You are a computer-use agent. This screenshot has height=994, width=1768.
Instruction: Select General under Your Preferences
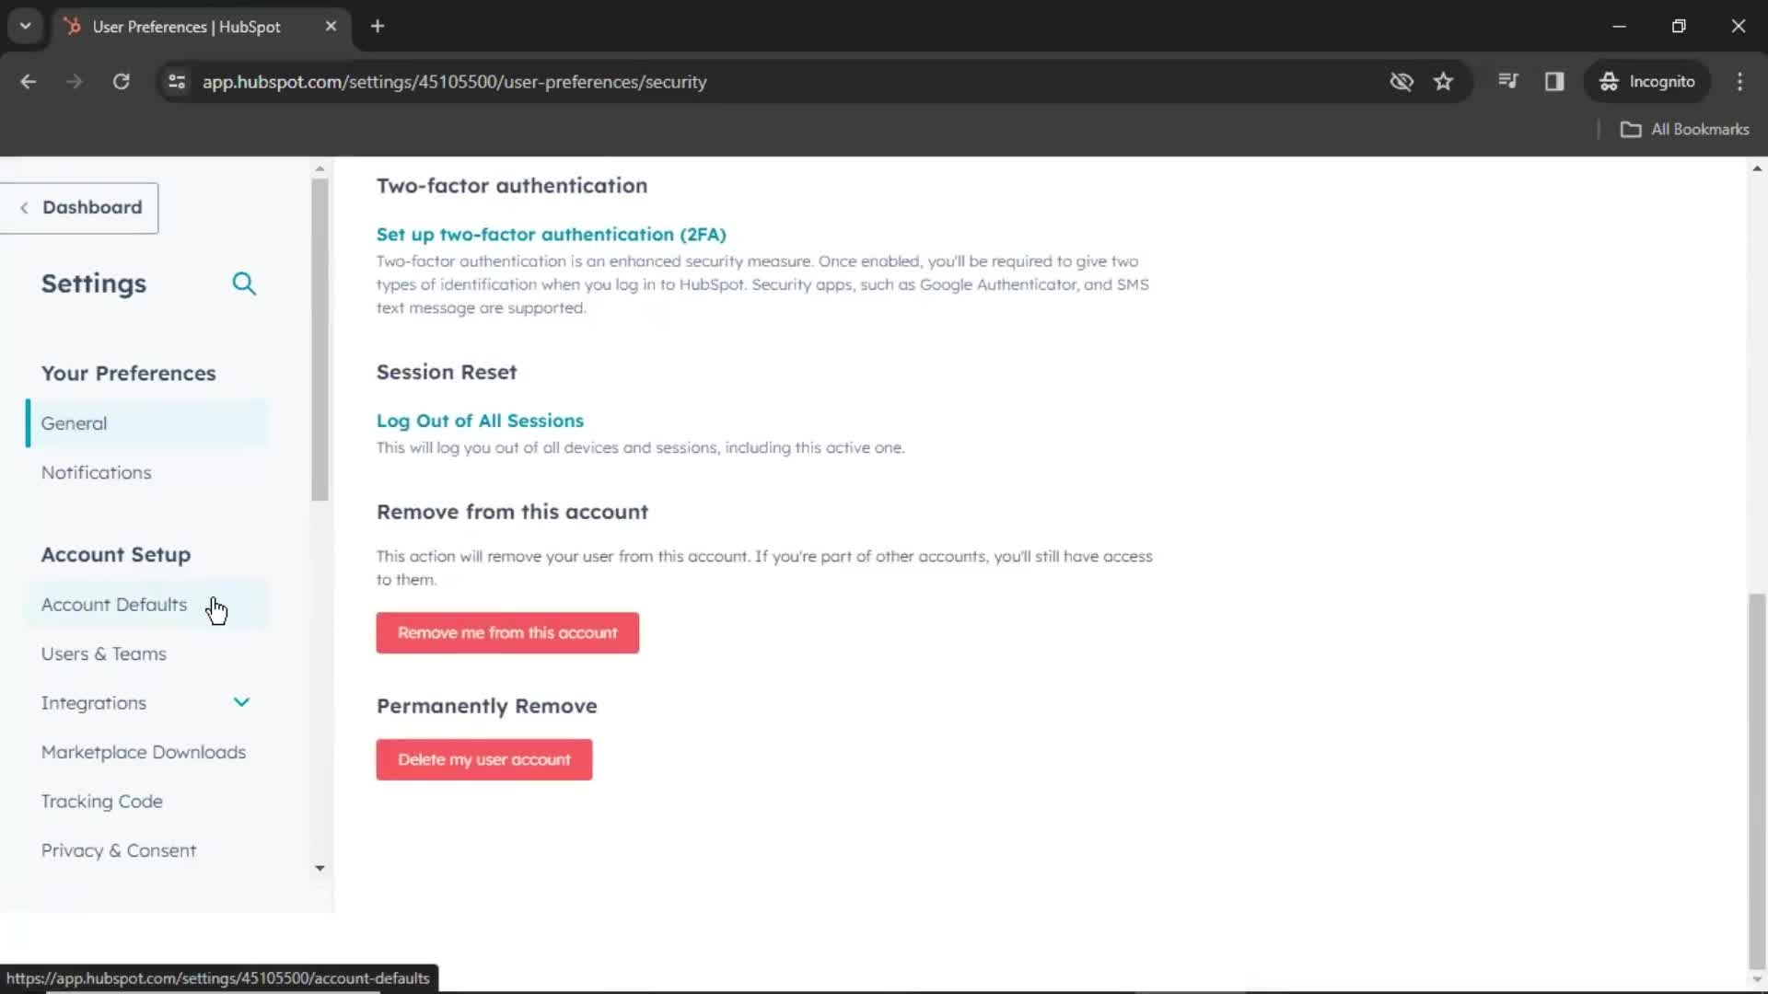[74, 422]
